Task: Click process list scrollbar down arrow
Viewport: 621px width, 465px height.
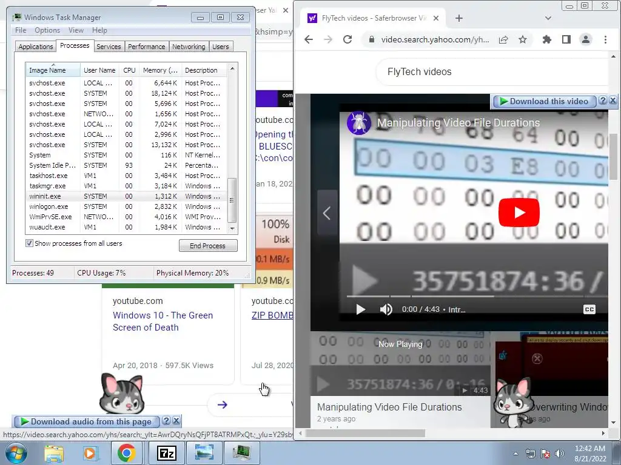Action: 232,228
